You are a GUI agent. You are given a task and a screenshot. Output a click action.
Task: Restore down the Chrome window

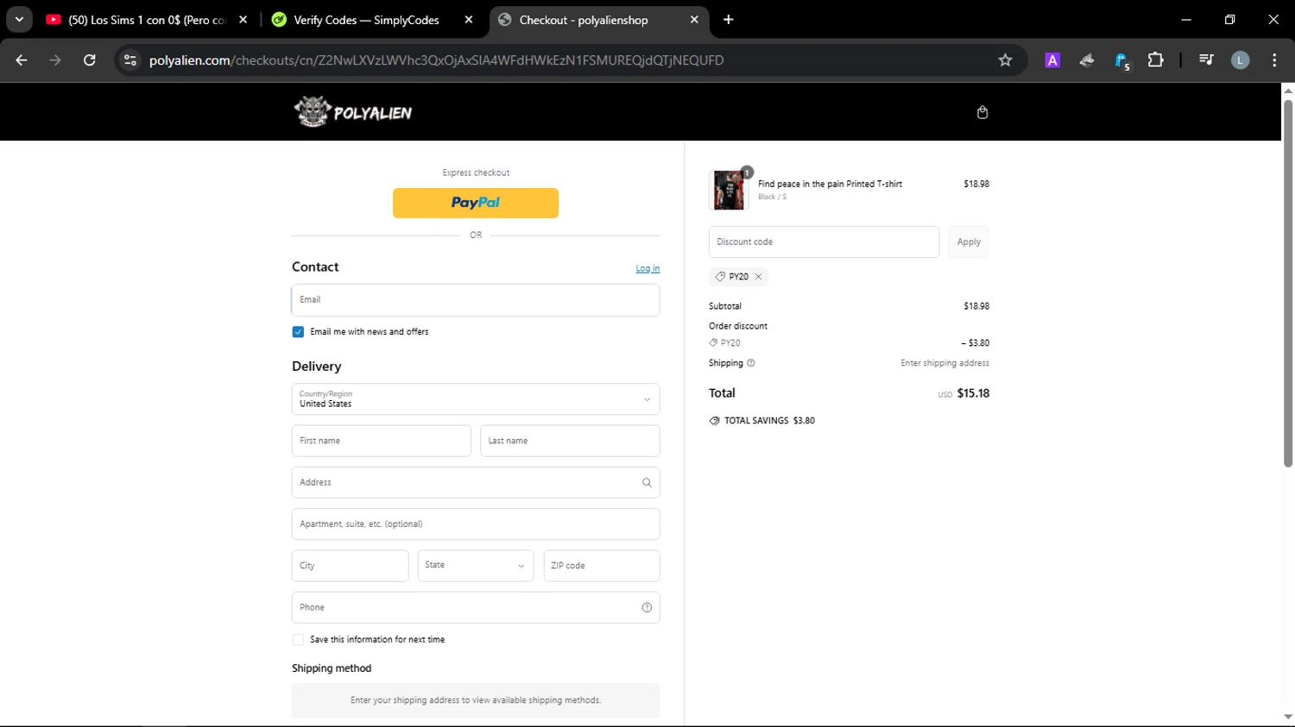pos(1229,20)
